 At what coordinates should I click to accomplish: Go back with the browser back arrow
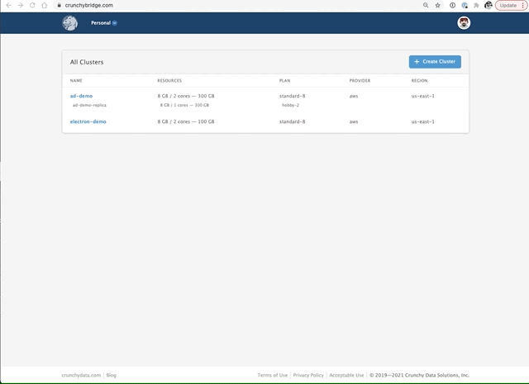tap(8, 6)
